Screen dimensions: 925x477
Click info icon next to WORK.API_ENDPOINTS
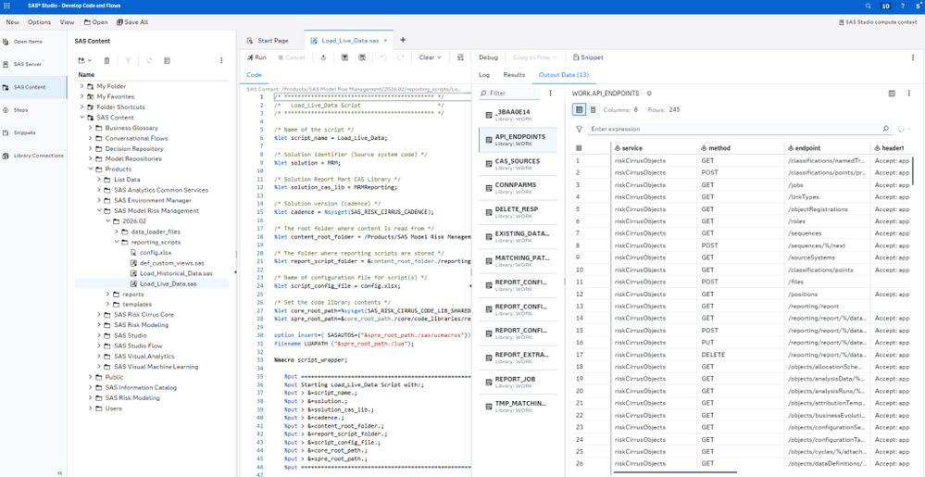coord(649,94)
